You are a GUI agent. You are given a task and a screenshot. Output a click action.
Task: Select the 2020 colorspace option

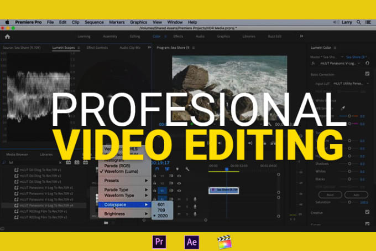tap(163, 216)
